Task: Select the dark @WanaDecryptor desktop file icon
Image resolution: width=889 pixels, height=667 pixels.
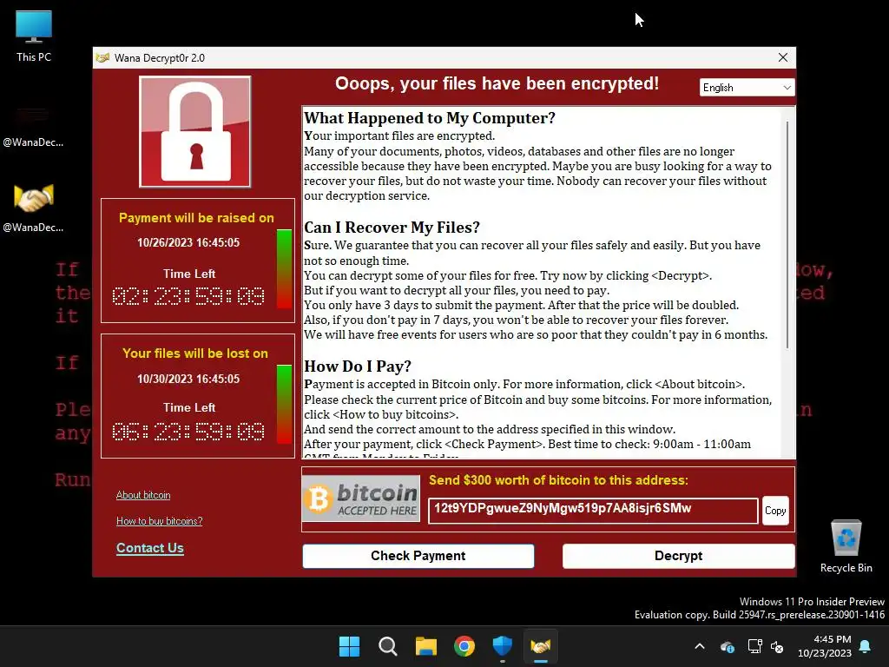Action: pyautogui.click(x=34, y=126)
